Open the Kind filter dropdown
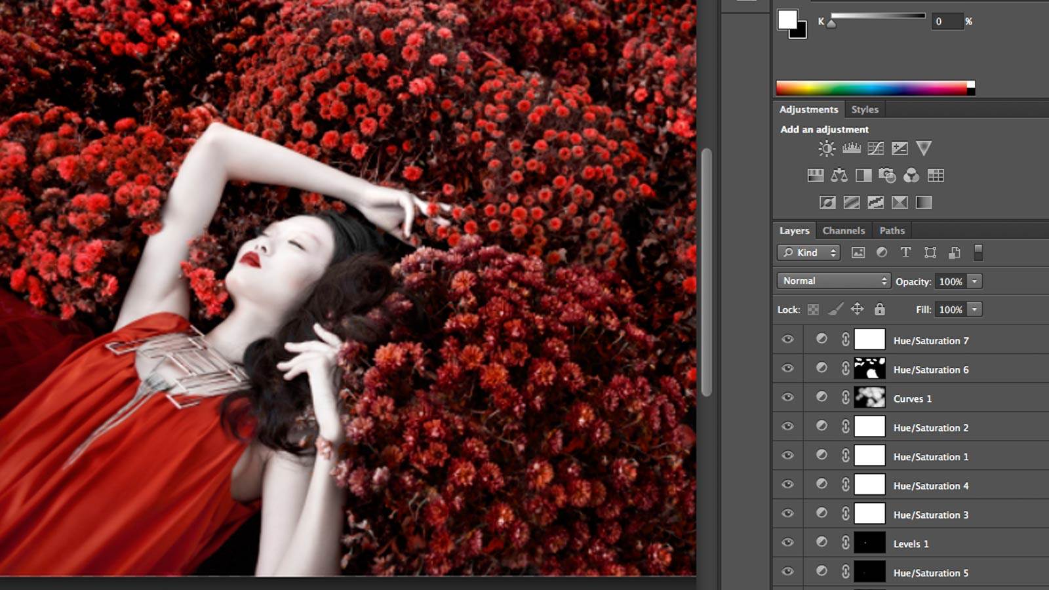Screen dimensions: 1049x590 [x=808, y=252]
